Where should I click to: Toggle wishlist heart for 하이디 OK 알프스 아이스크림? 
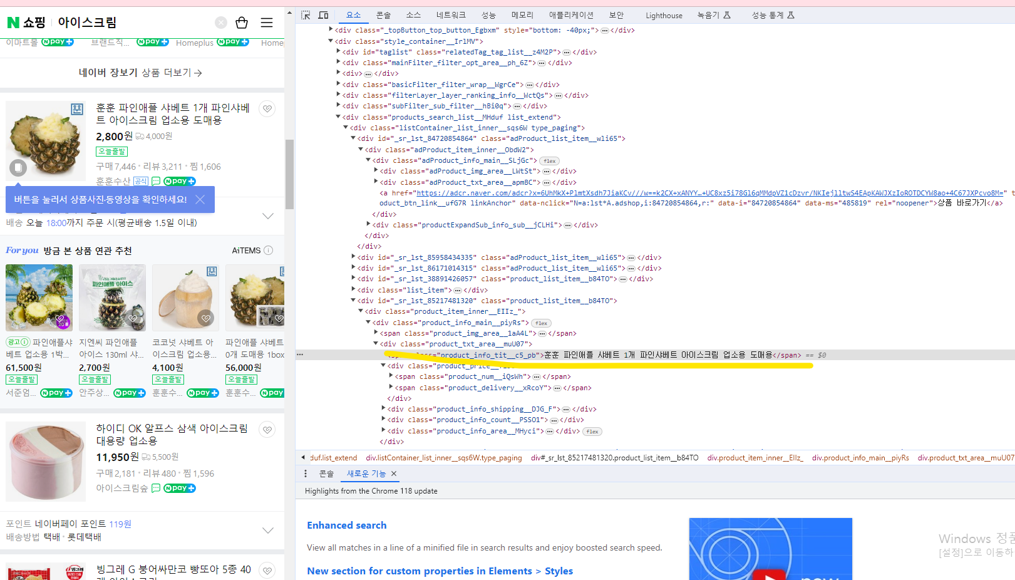point(267,430)
